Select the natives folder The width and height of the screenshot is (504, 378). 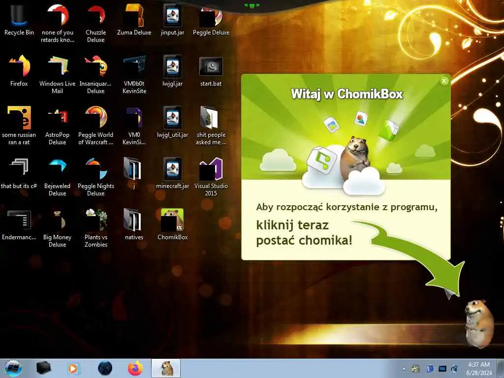134,224
